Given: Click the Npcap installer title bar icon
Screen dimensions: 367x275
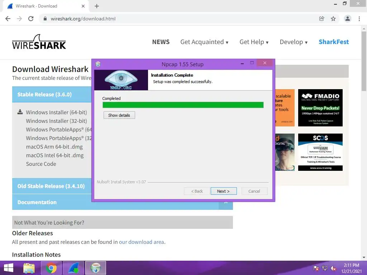Looking at the screenshot, I should pos(98,64).
